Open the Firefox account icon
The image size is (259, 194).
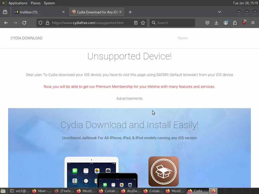point(226,23)
